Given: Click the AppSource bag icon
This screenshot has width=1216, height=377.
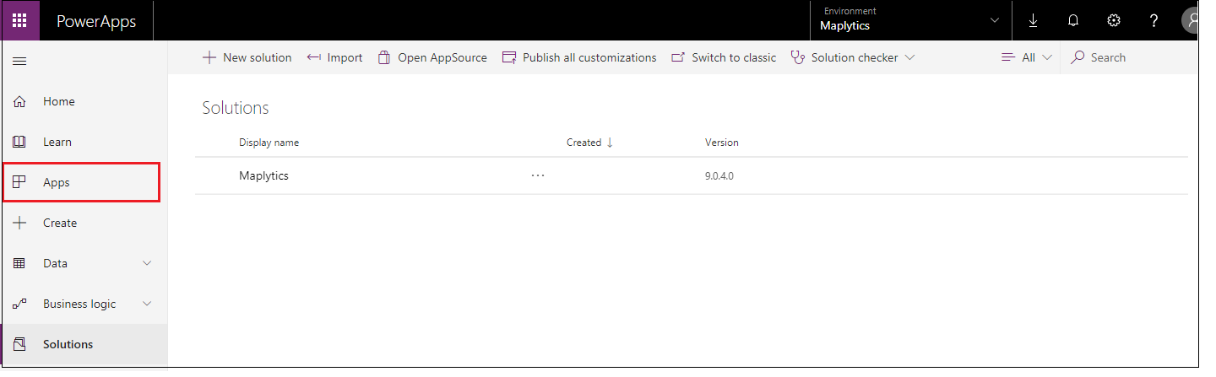Looking at the screenshot, I should [384, 57].
